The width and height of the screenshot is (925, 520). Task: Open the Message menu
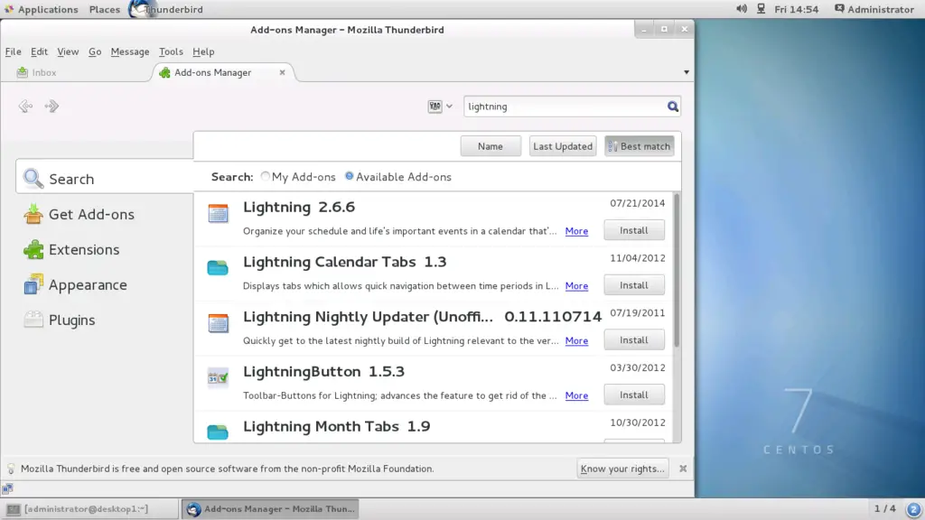130,51
